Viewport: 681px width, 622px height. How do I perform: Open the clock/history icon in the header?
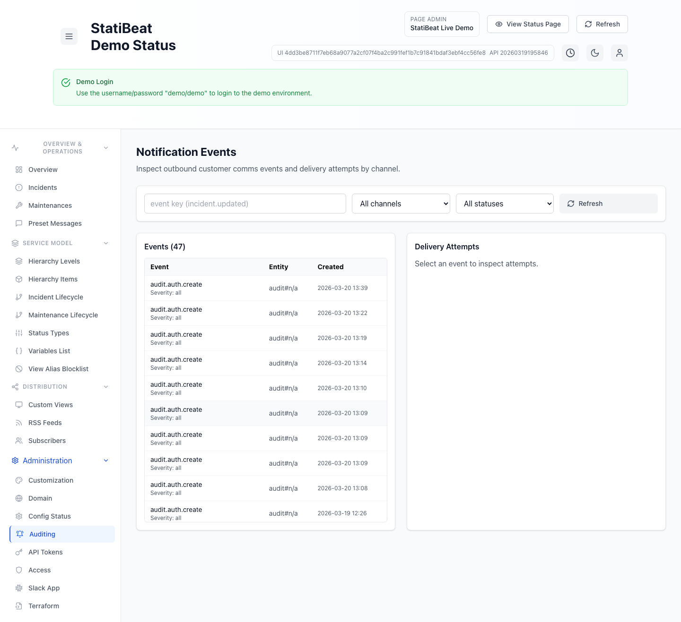pyautogui.click(x=570, y=53)
